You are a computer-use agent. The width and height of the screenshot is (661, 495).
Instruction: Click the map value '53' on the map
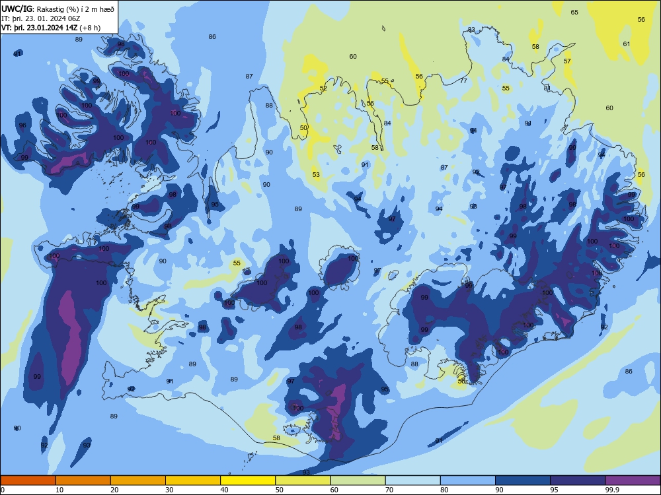(316, 174)
